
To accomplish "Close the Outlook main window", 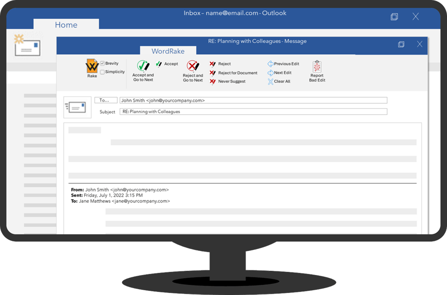I will (415, 16).
